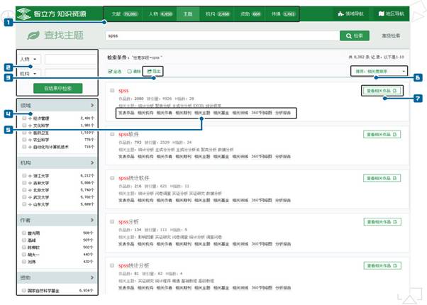
Task: Click the 清除 clear selection icon
Action: click(131, 71)
